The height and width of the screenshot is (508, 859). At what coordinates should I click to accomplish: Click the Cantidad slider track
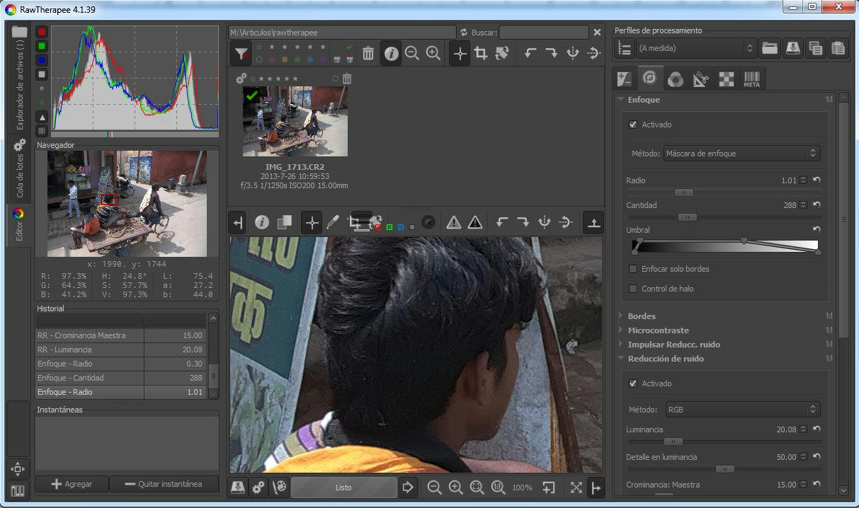click(x=751, y=217)
